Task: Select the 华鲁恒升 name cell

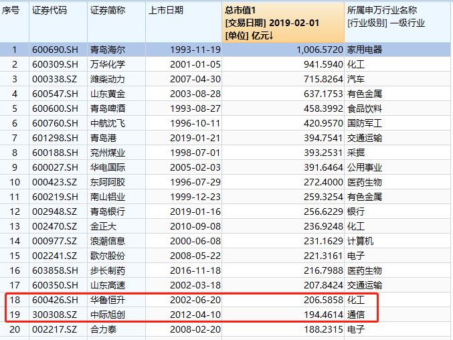Action: click(116, 300)
